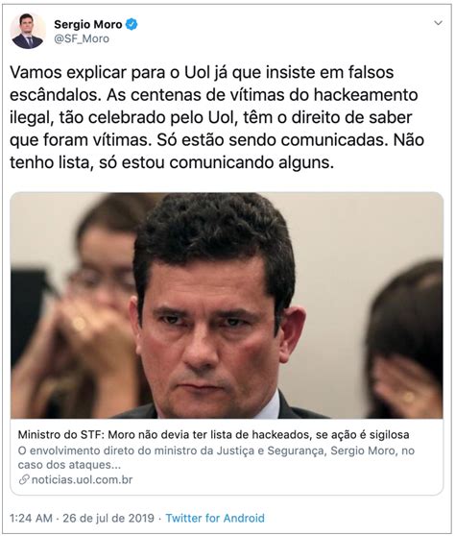This screenshot has height=536, width=455.
Task: Click the text 'hackeamento' in the tweet
Action: point(366,95)
